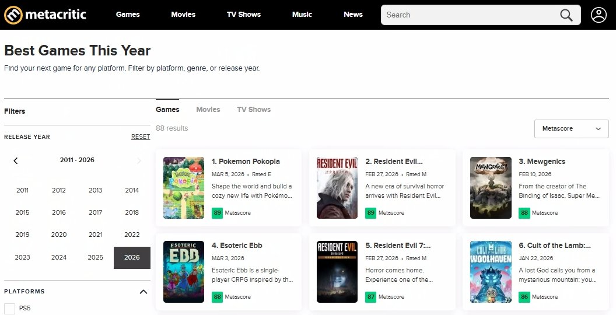Select release year 2012
The image size is (616, 315).
(x=59, y=190)
